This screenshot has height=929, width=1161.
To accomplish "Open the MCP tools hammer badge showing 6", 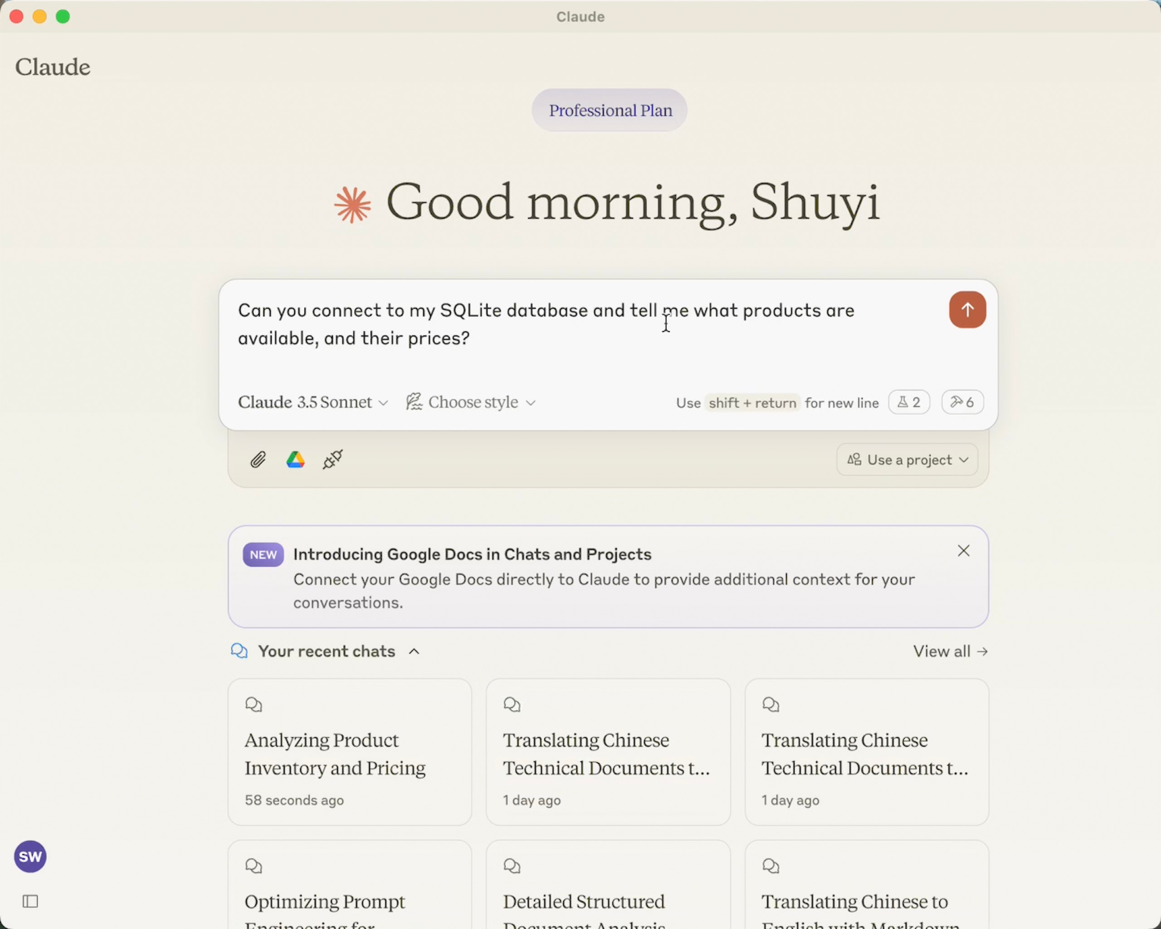I will (x=962, y=402).
